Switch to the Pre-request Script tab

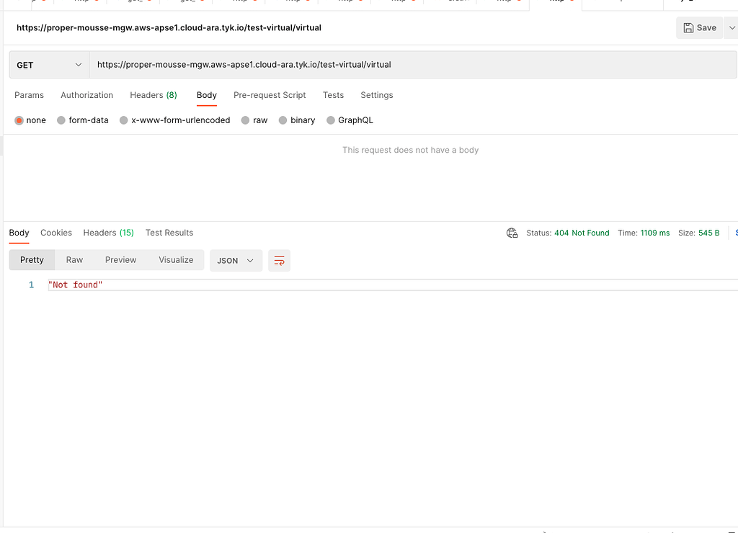click(x=270, y=95)
